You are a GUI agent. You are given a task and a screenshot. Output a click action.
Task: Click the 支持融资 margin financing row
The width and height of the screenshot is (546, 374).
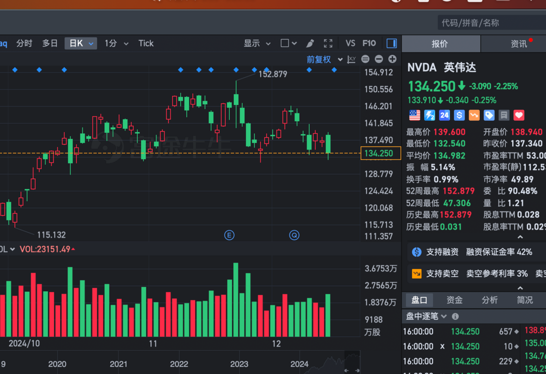[477, 252]
